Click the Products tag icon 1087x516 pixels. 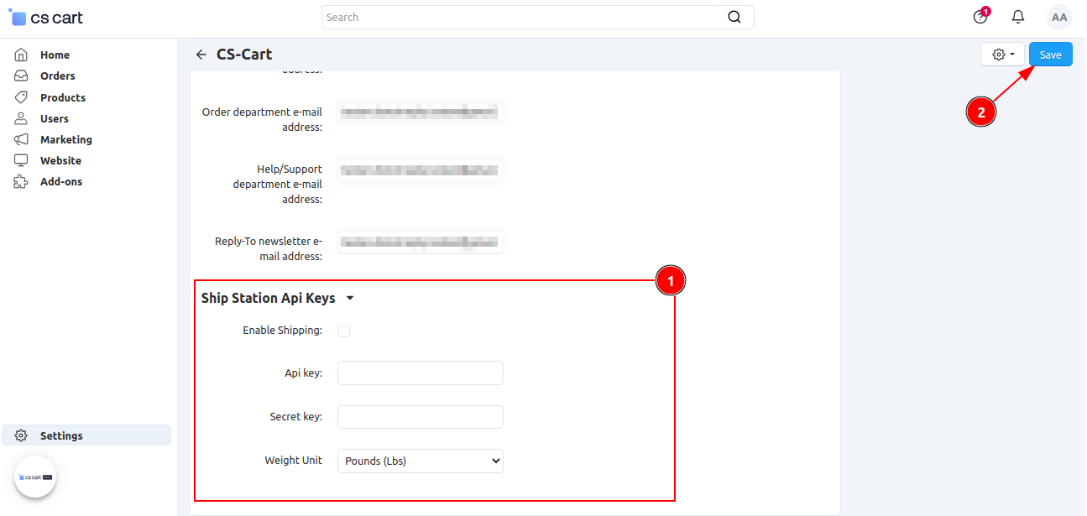tap(22, 97)
